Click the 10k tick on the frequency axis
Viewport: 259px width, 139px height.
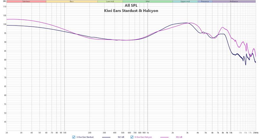coord(231,133)
